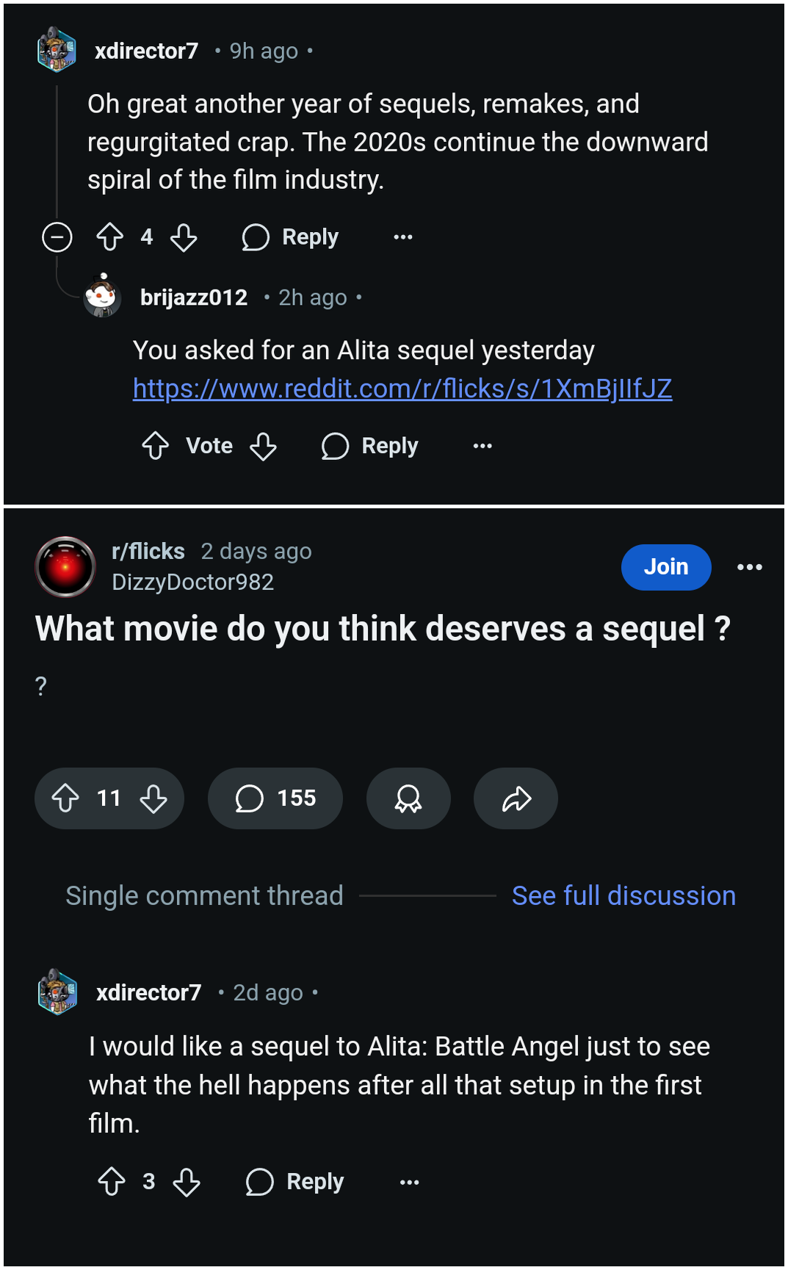
Task: Downvote the sequel question post
Action: coord(153,798)
